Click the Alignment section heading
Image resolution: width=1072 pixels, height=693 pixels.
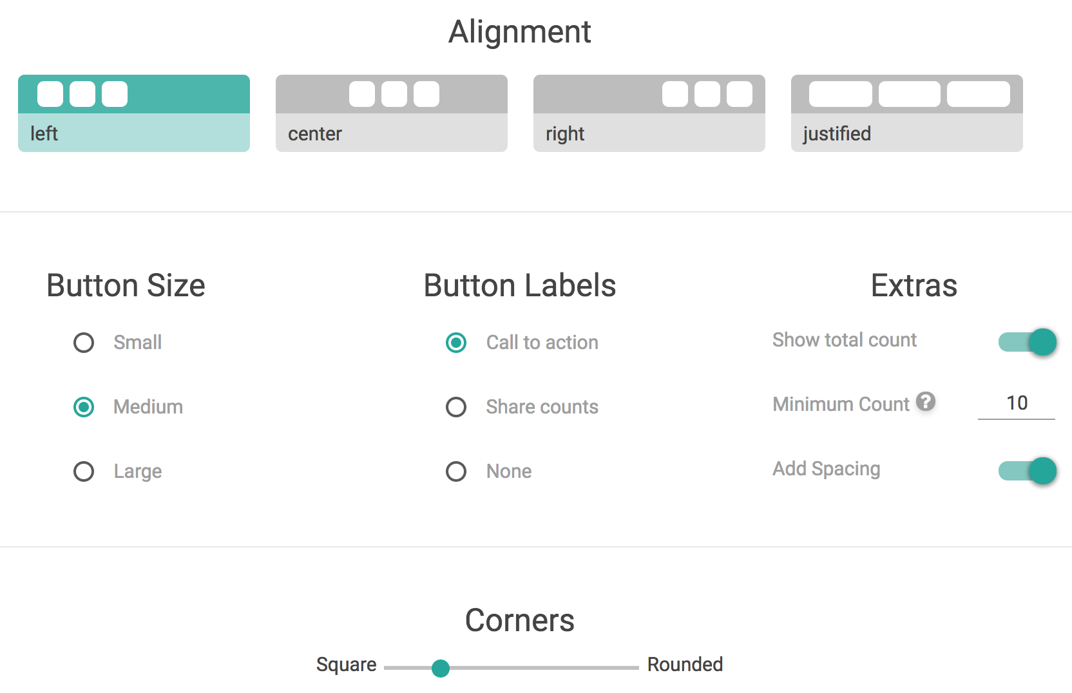(520, 32)
